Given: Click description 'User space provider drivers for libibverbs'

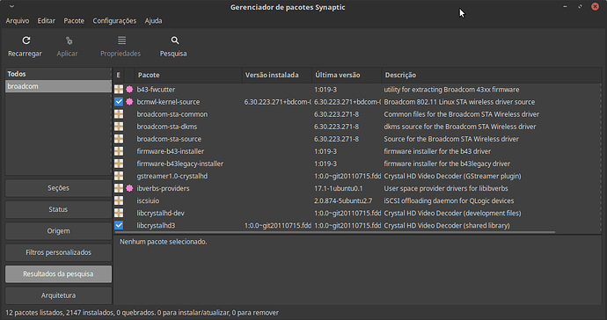Looking at the screenshot, I should [x=446, y=188].
